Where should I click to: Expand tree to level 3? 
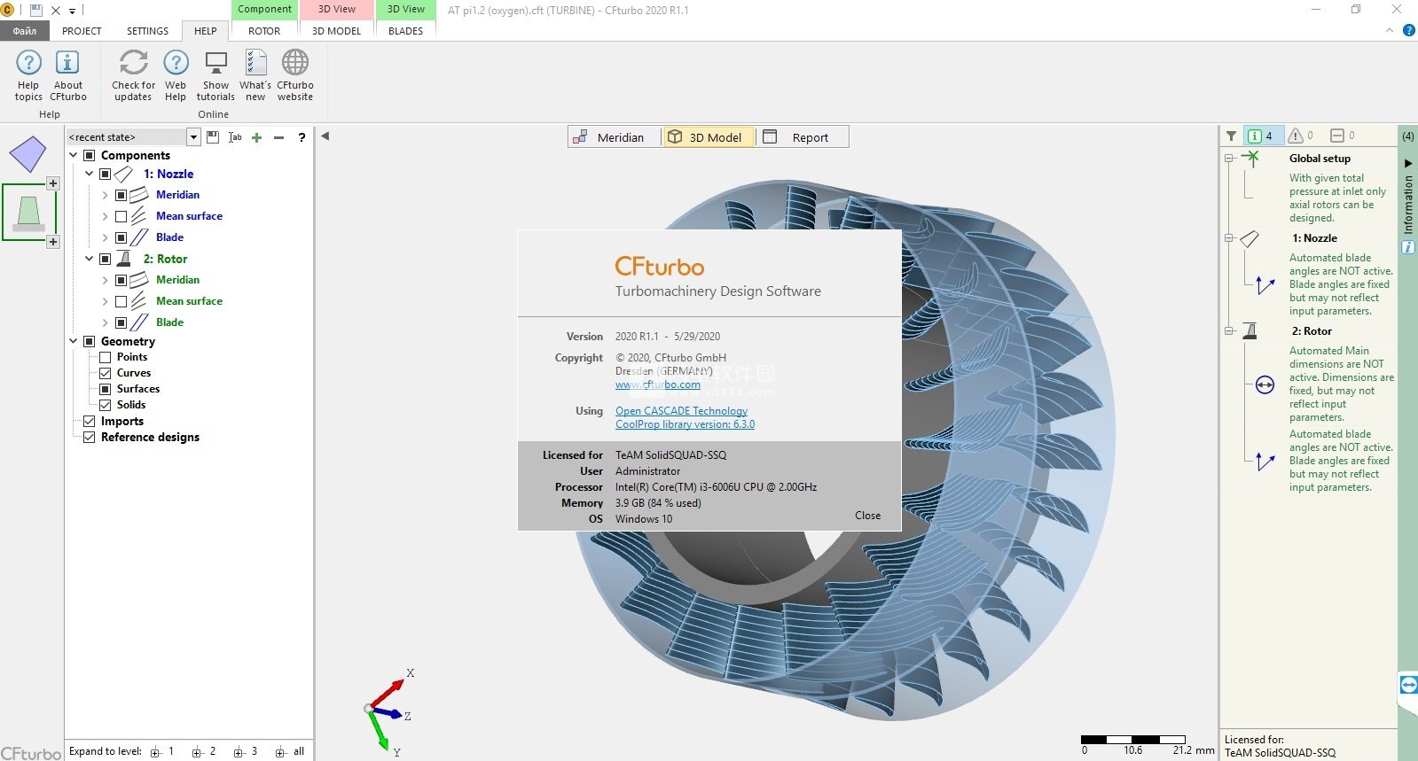click(x=239, y=752)
